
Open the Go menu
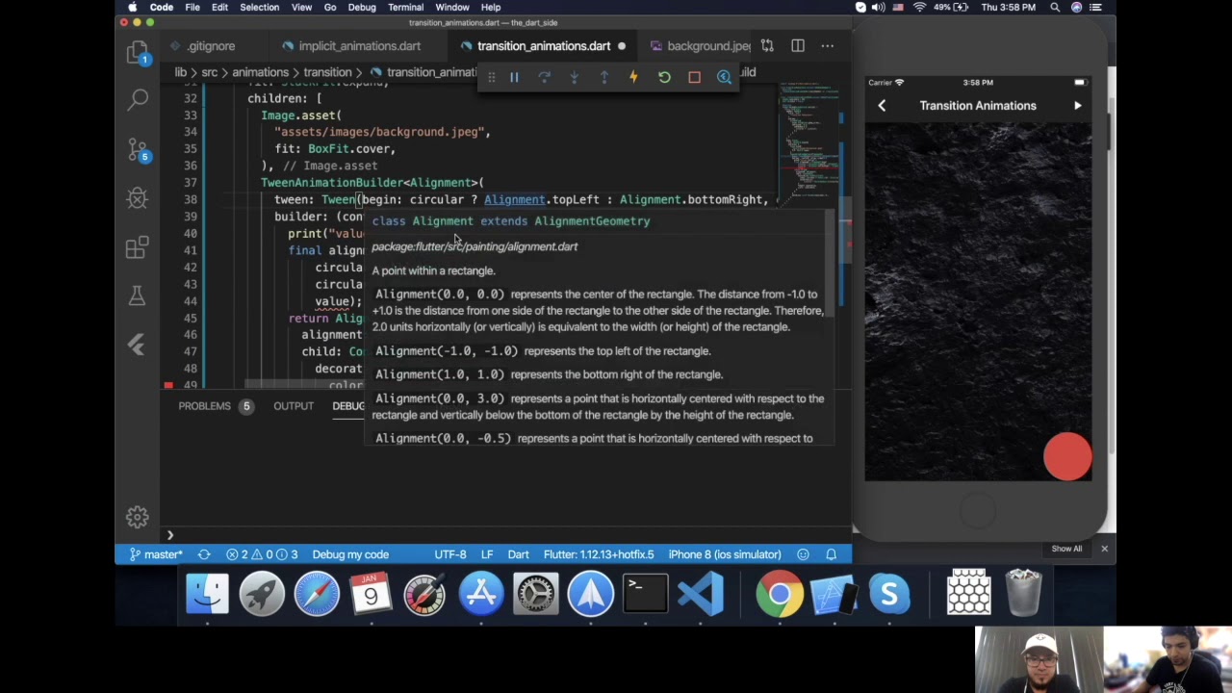tap(330, 8)
